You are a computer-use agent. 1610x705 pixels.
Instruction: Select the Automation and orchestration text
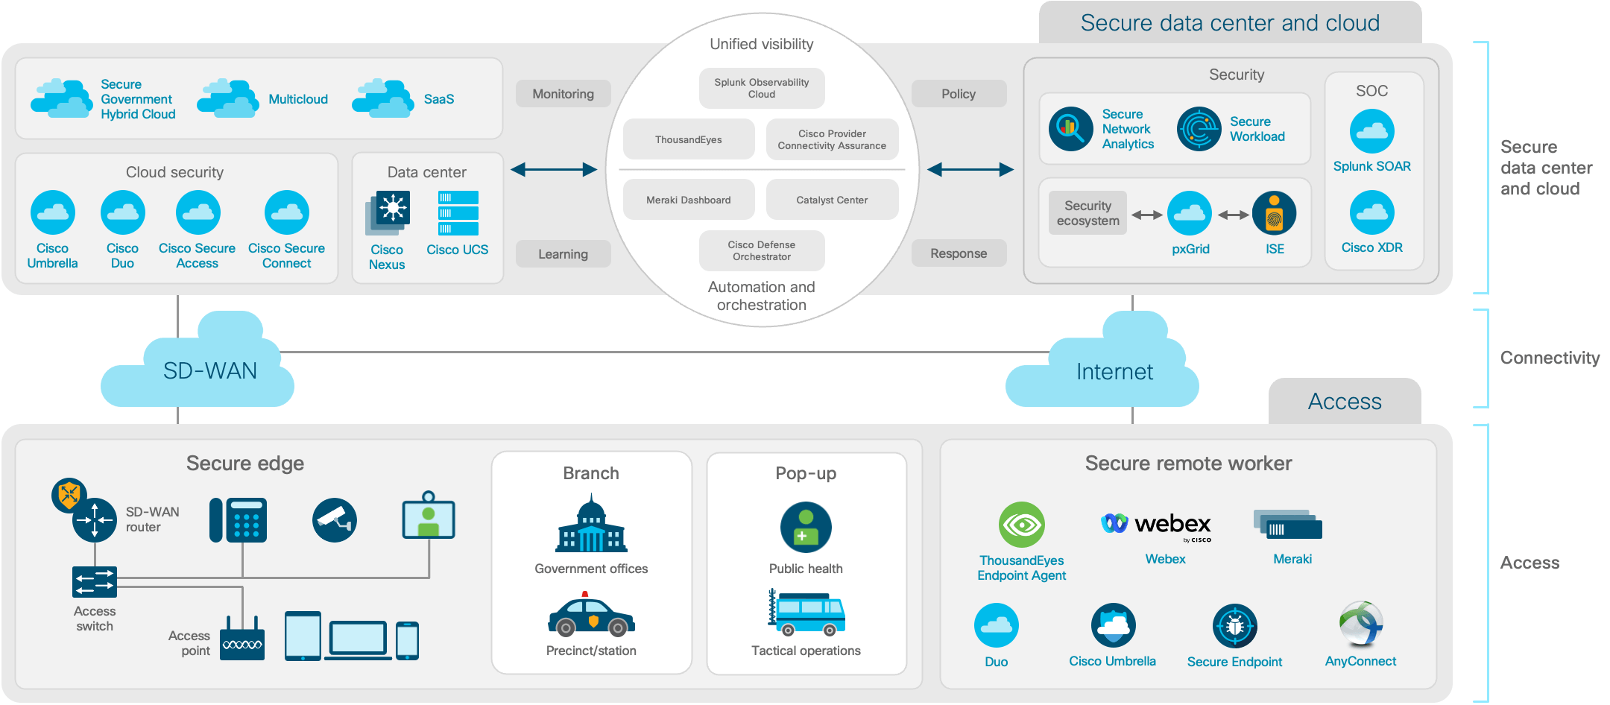point(762,296)
